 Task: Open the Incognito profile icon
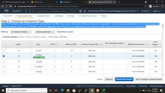point(151,6)
